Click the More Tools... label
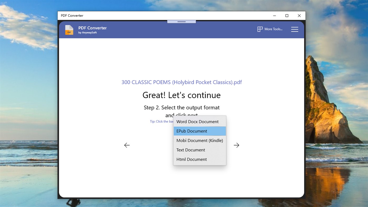368x207 pixels. tap(274, 29)
